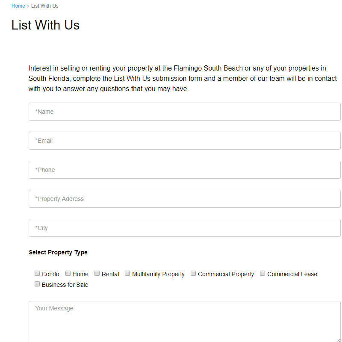Click the Select Property Type label
Screen dimensions: 342x342
coord(58,252)
